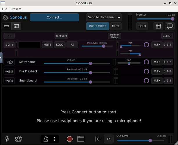178x145 pixels.
Task: Click Soundboard send-to-users icon
Action: coord(9,81)
